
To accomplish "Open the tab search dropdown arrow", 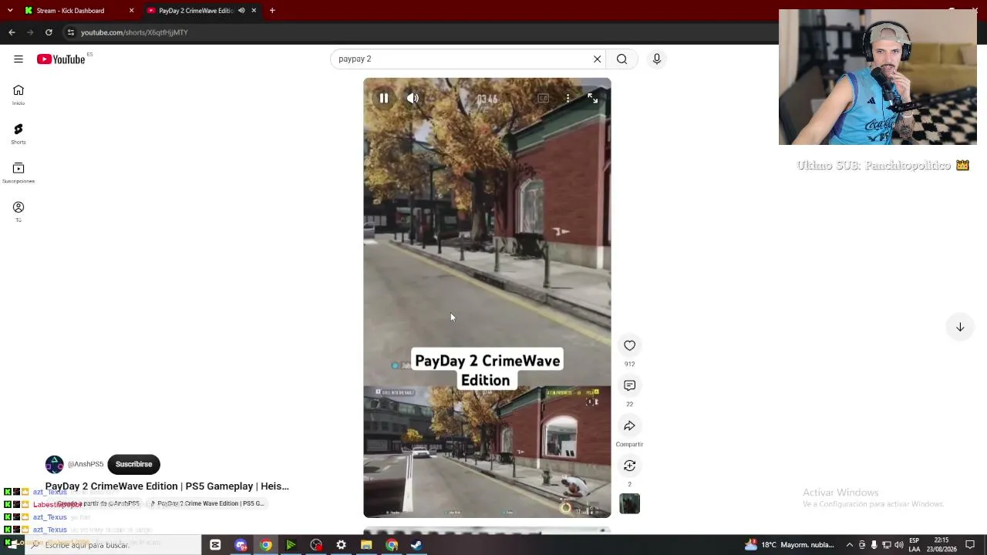I will point(10,11).
